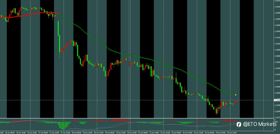This screenshot has width=280, height=134.
Task: Click the red dotted moving average segment
Action: 29,14
